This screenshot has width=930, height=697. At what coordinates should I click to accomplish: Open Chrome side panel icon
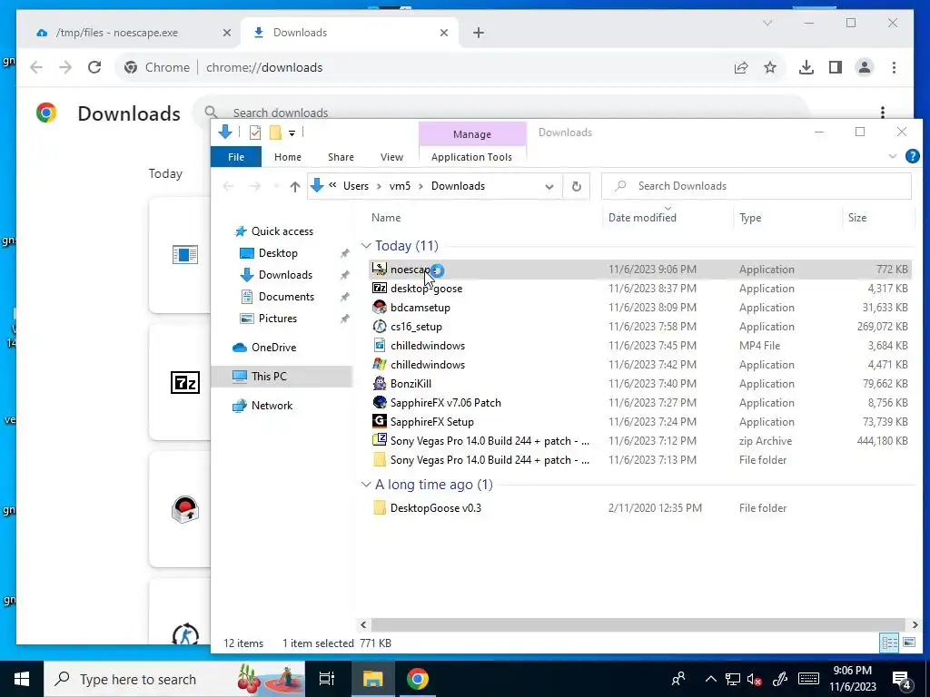click(836, 67)
